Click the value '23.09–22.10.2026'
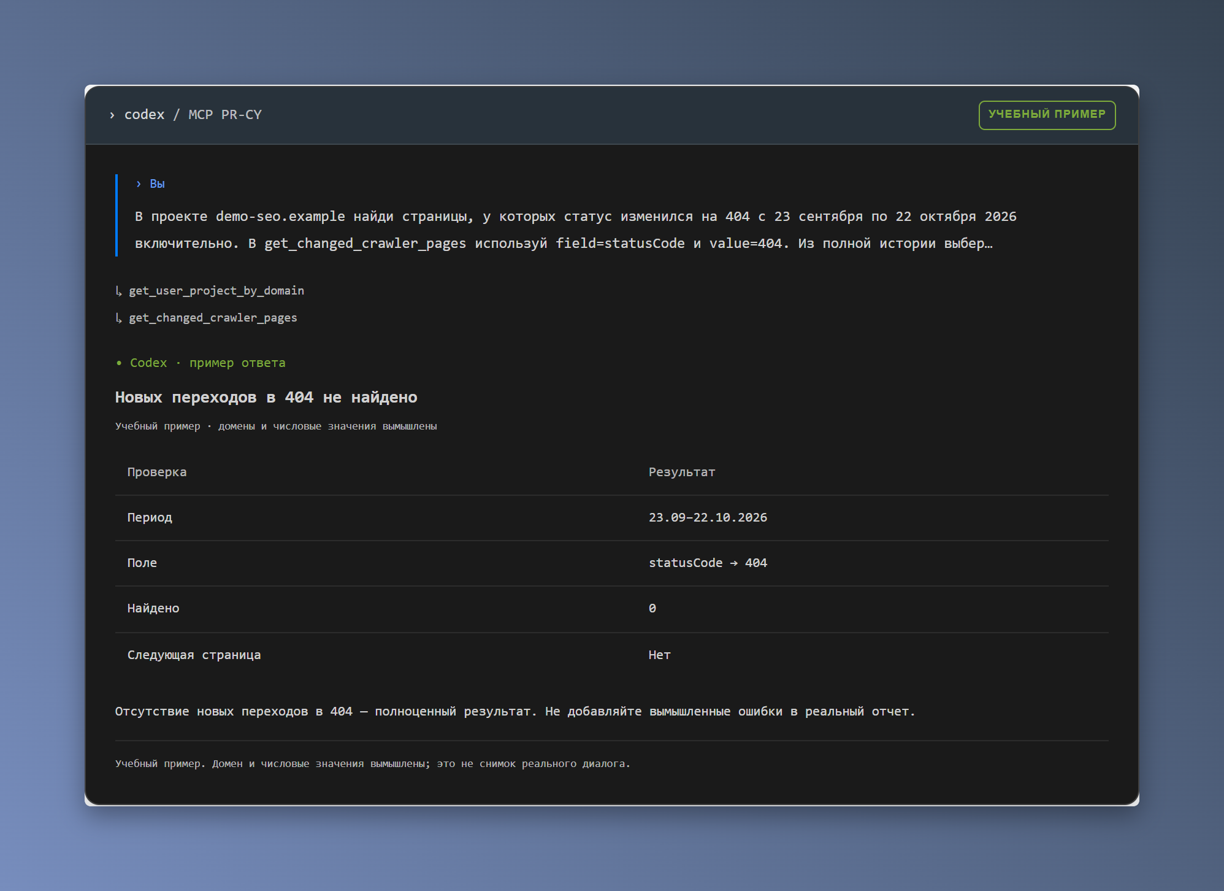 (708, 517)
